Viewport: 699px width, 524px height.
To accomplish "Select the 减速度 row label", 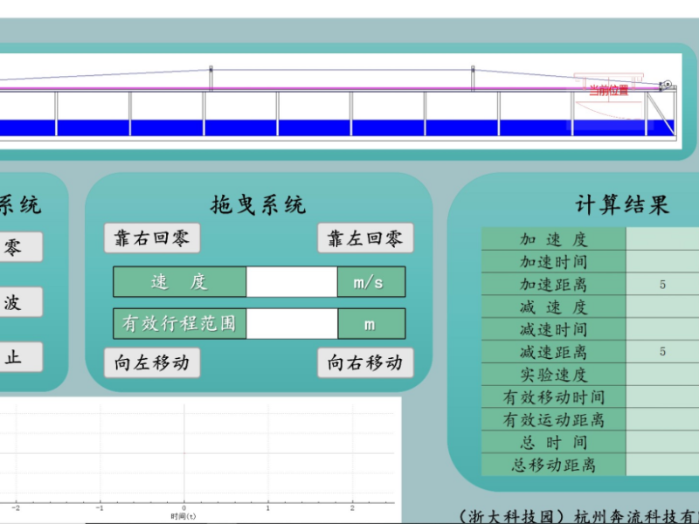I will coord(554,307).
